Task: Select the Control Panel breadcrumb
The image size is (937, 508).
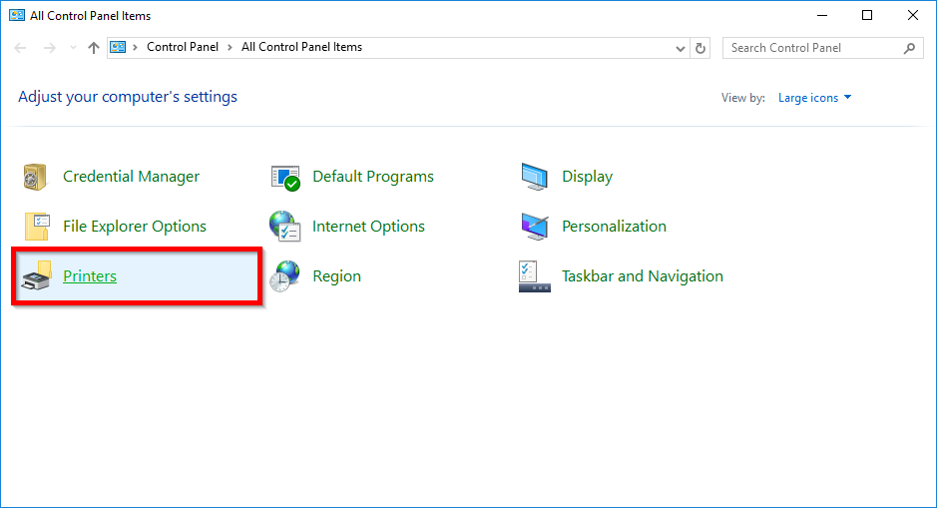Action: (182, 47)
